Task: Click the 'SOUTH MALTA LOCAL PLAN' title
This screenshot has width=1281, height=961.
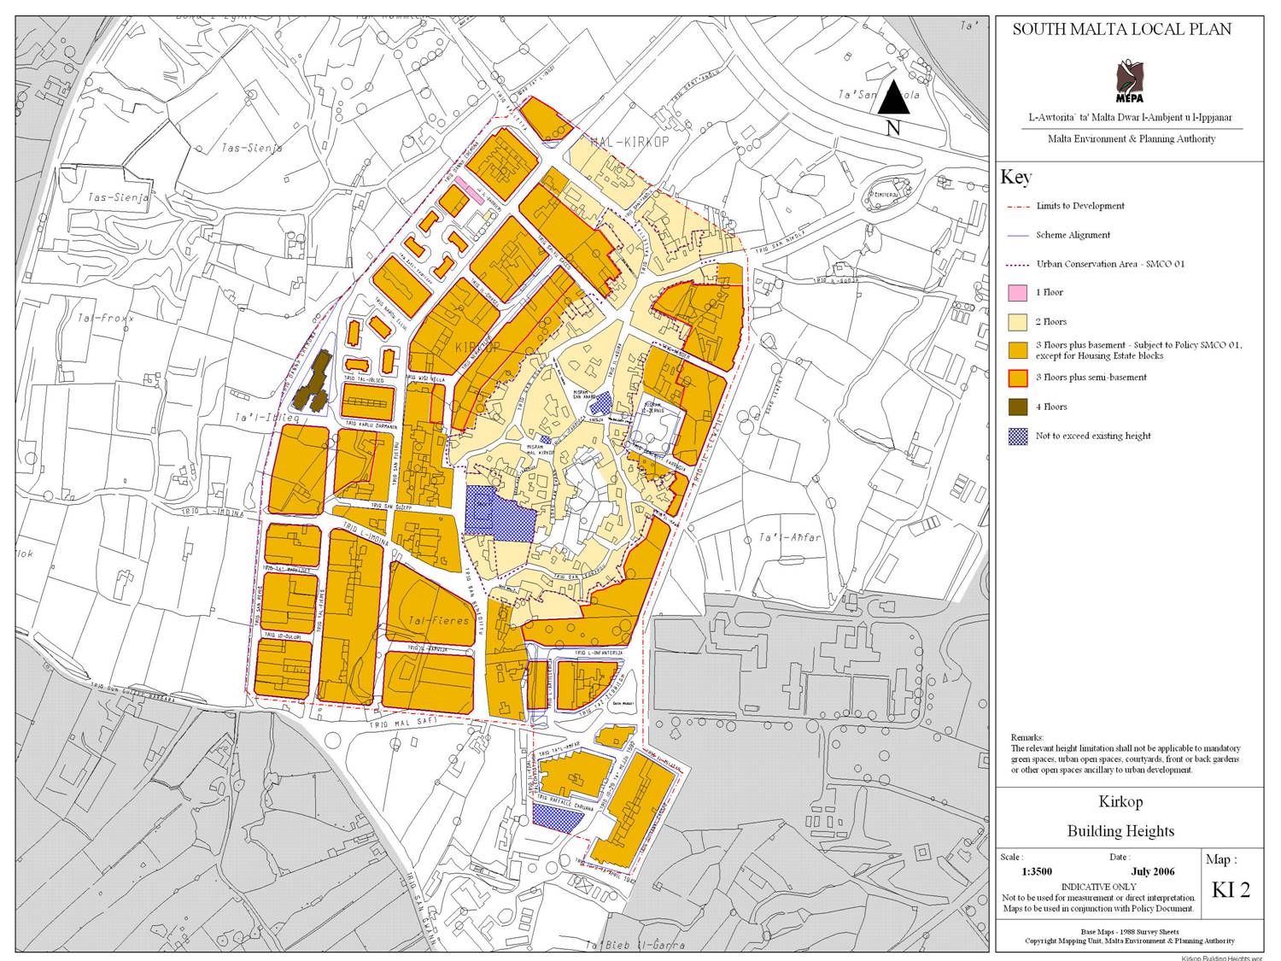Action: coord(1121,29)
